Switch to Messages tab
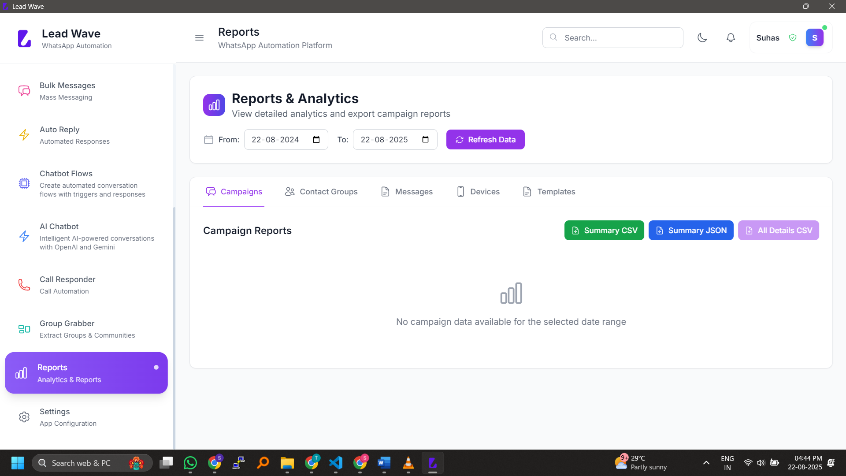Image resolution: width=846 pixels, height=476 pixels. (407, 192)
